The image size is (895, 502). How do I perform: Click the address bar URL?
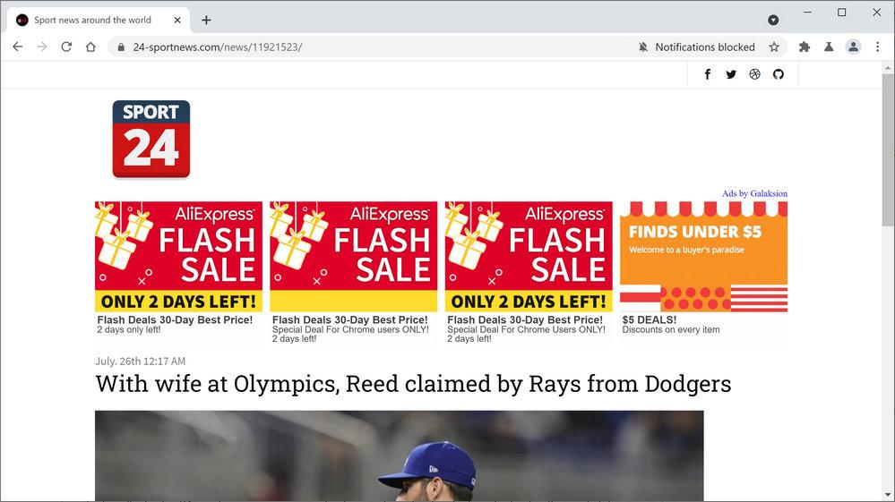tap(218, 47)
